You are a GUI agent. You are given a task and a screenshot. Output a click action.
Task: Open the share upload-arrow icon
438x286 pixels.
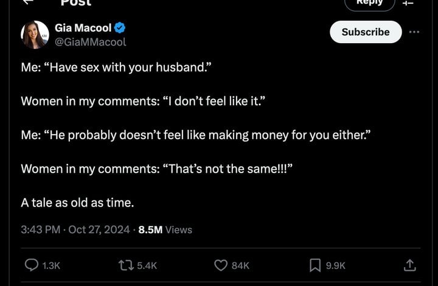coord(409,265)
